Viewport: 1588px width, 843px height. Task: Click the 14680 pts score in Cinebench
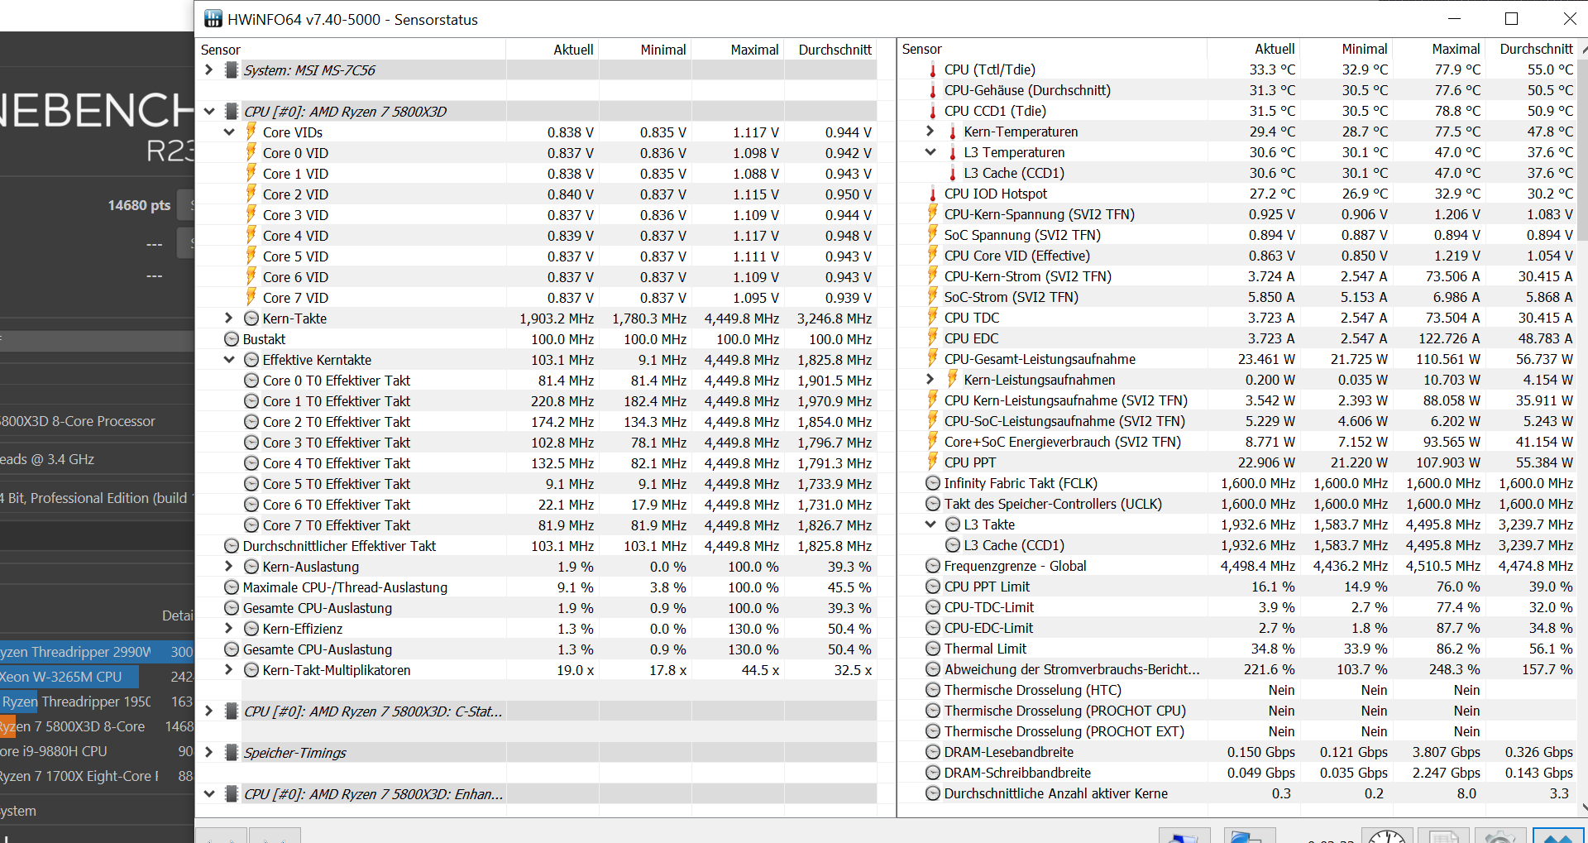pyautogui.click(x=139, y=205)
